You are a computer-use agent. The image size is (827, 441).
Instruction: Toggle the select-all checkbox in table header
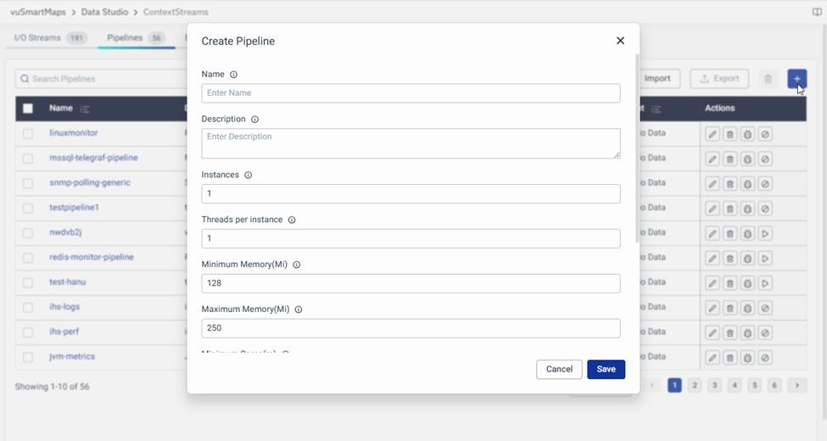point(28,109)
